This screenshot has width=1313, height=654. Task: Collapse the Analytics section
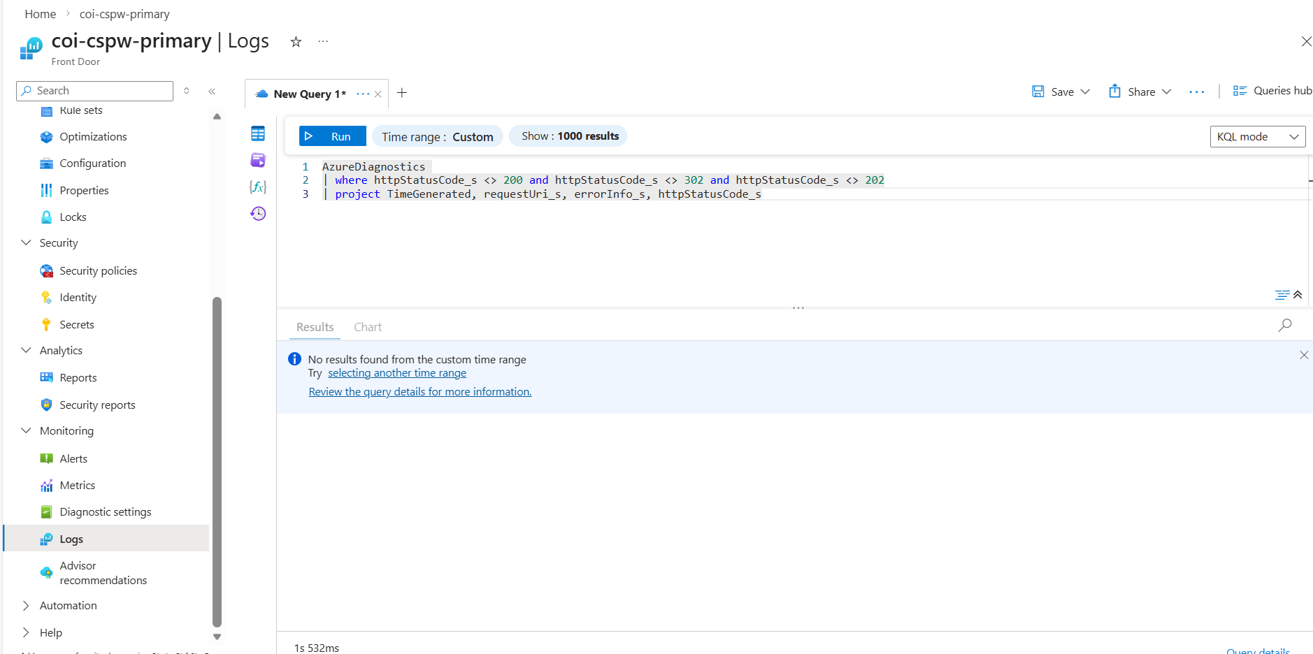(27, 350)
